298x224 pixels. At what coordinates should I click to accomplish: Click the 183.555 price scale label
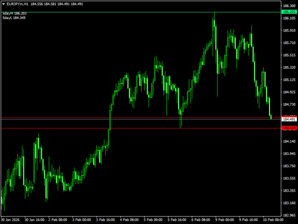(289, 178)
